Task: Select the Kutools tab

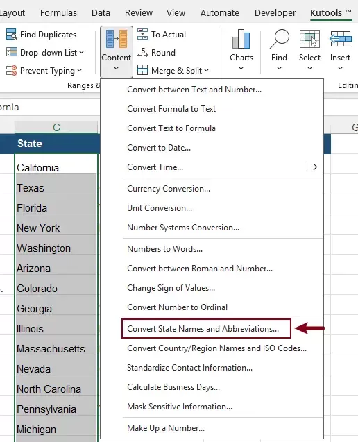Action: point(331,12)
